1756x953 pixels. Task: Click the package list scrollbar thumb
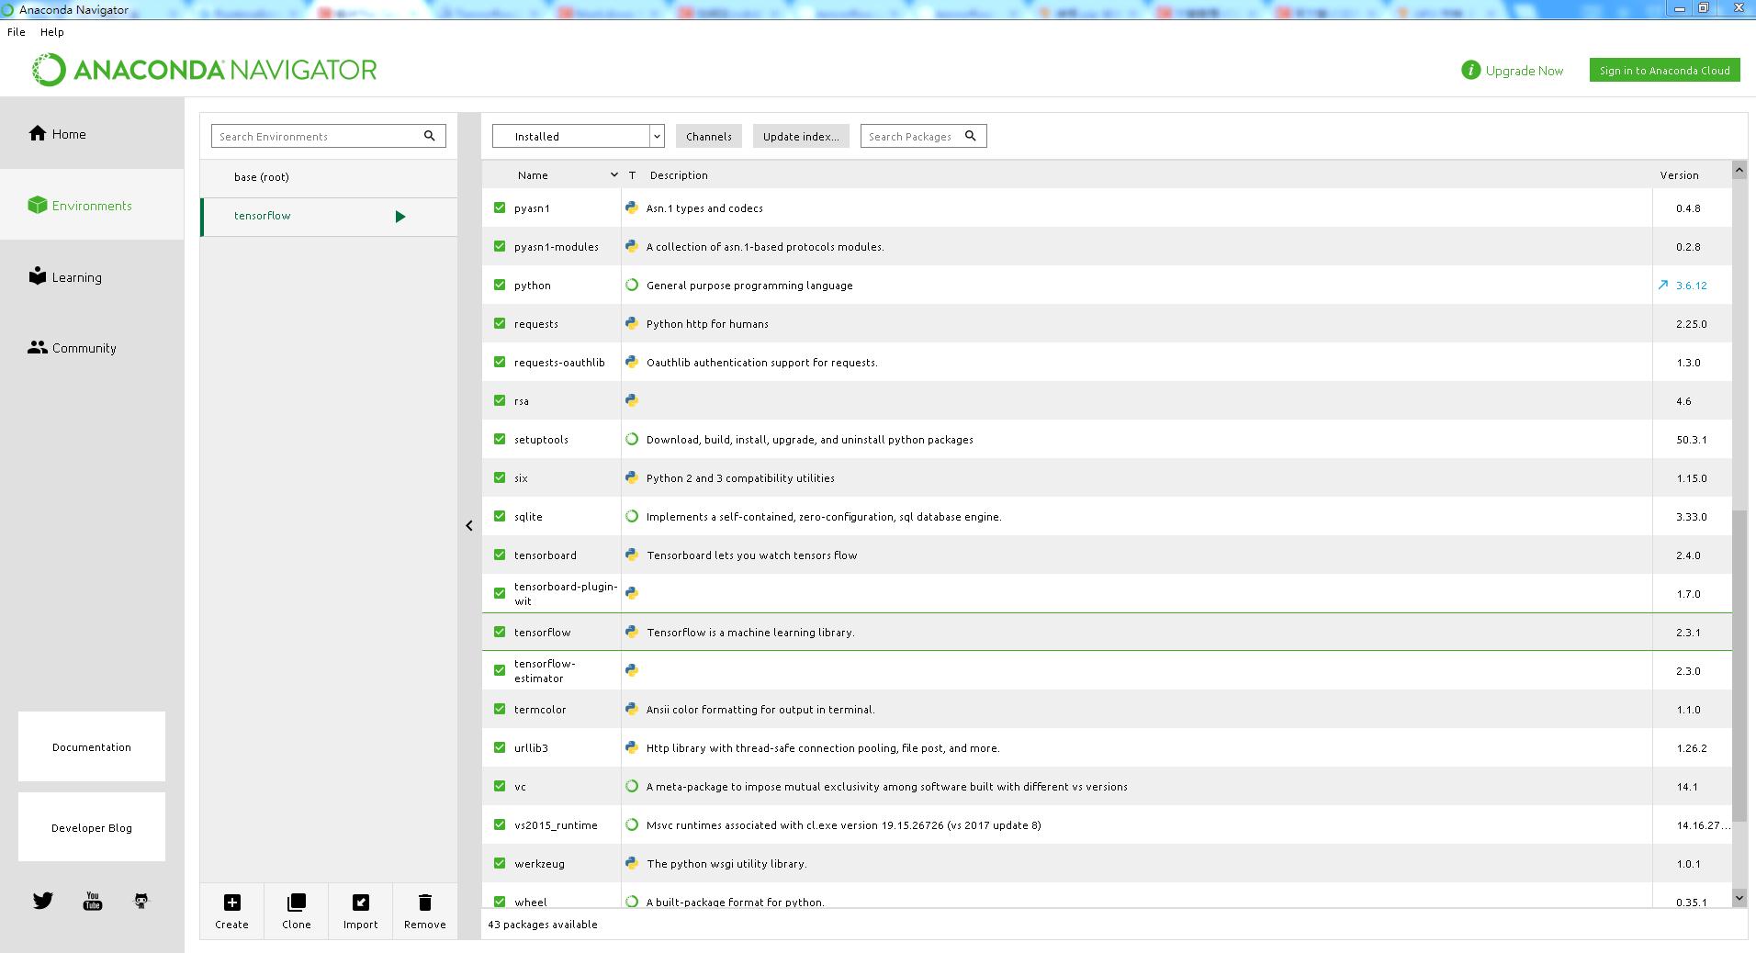pyautogui.click(x=1739, y=667)
